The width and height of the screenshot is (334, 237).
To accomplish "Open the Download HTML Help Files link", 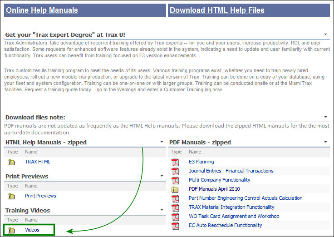I will pyautogui.click(x=217, y=10).
